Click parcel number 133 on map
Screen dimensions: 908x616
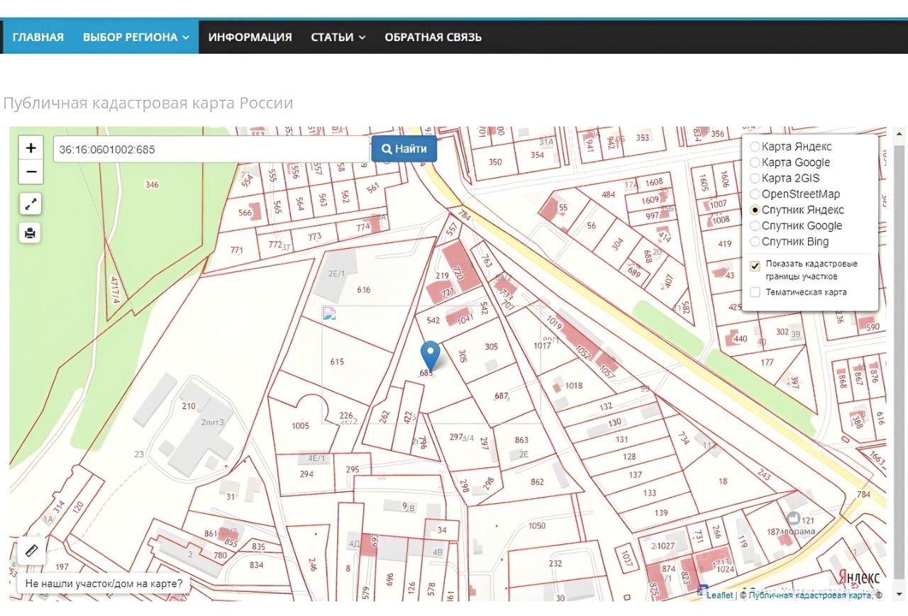click(x=650, y=493)
